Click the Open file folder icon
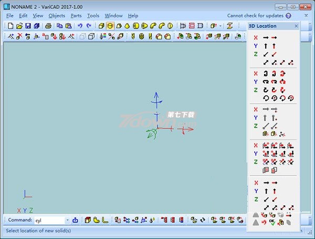Viewport: 315px width, 239px height. (19, 26)
